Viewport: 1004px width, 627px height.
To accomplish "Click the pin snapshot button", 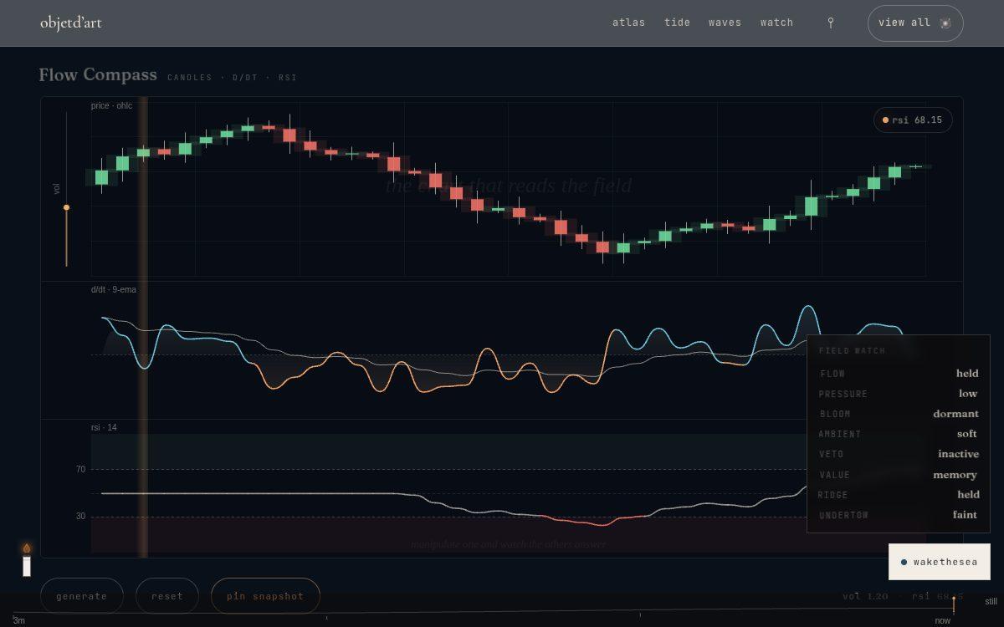I will tap(265, 596).
